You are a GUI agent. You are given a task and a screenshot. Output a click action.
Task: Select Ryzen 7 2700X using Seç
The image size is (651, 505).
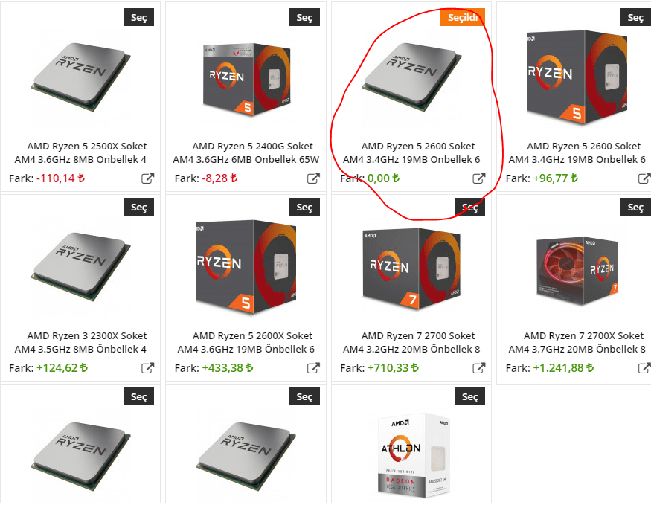pos(635,207)
